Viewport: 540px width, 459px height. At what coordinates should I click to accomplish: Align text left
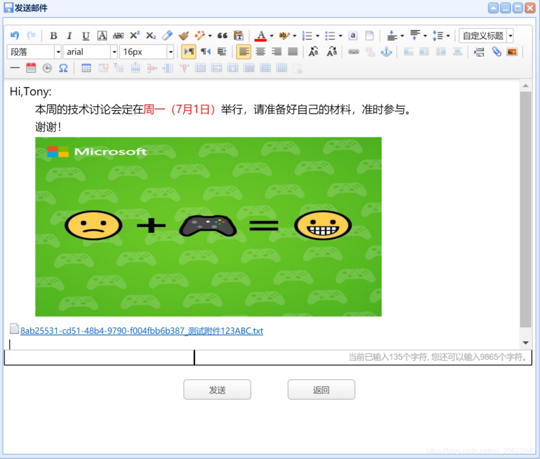coord(243,52)
